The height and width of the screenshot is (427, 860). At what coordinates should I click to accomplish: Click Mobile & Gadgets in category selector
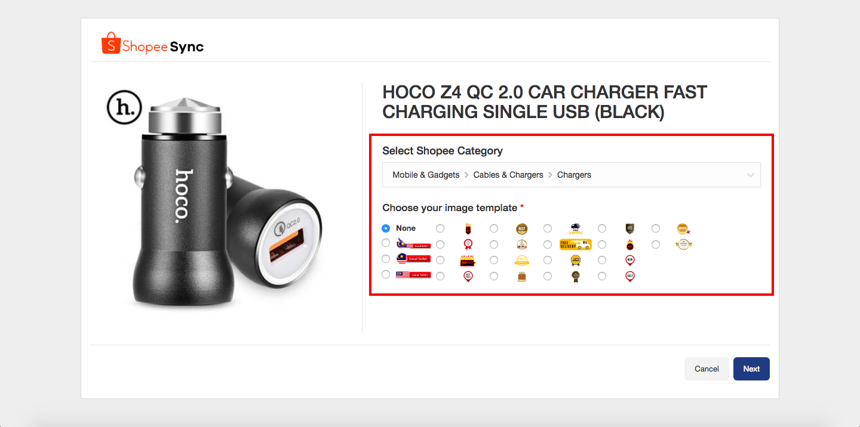click(426, 175)
